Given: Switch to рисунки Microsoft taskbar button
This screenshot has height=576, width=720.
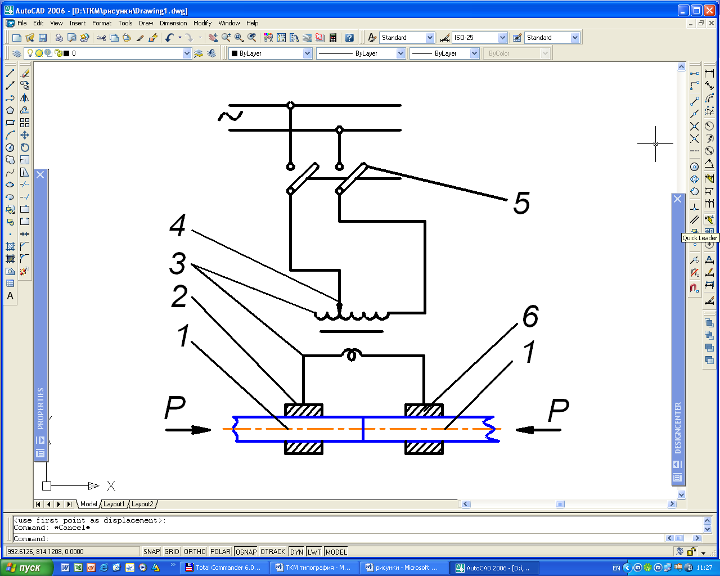Looking at the screenshot, I should tap(404, 568).
